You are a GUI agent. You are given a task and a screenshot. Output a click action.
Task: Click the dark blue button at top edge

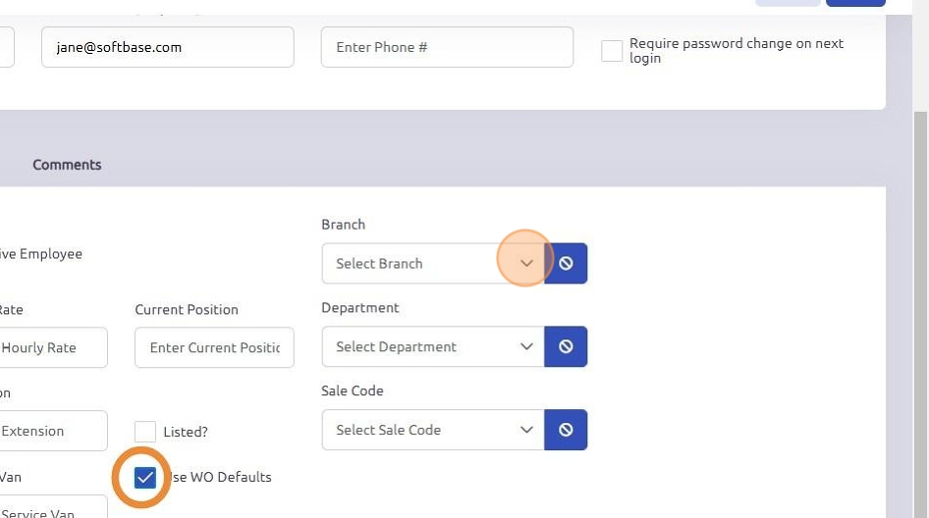coord(855,3)
